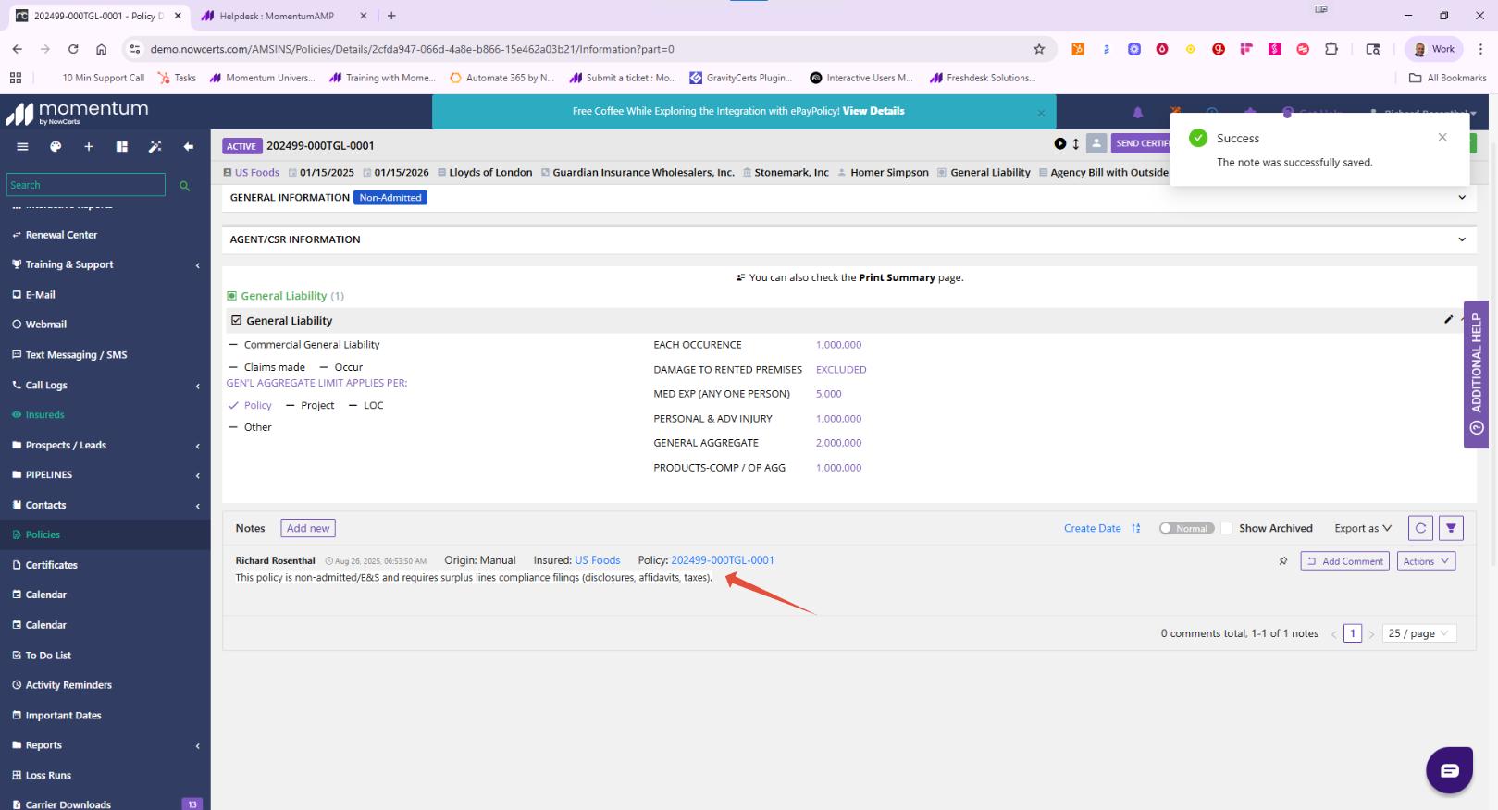Open the Export as dropdown

[1363, 528]
